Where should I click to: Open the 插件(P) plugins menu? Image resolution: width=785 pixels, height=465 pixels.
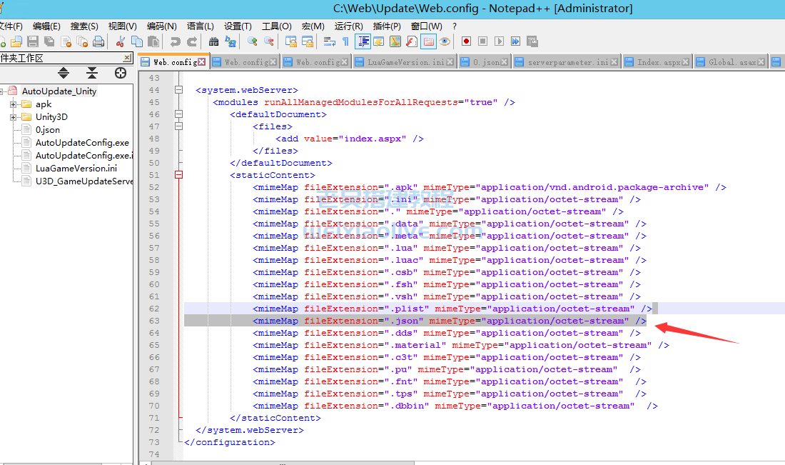[387, 26]
